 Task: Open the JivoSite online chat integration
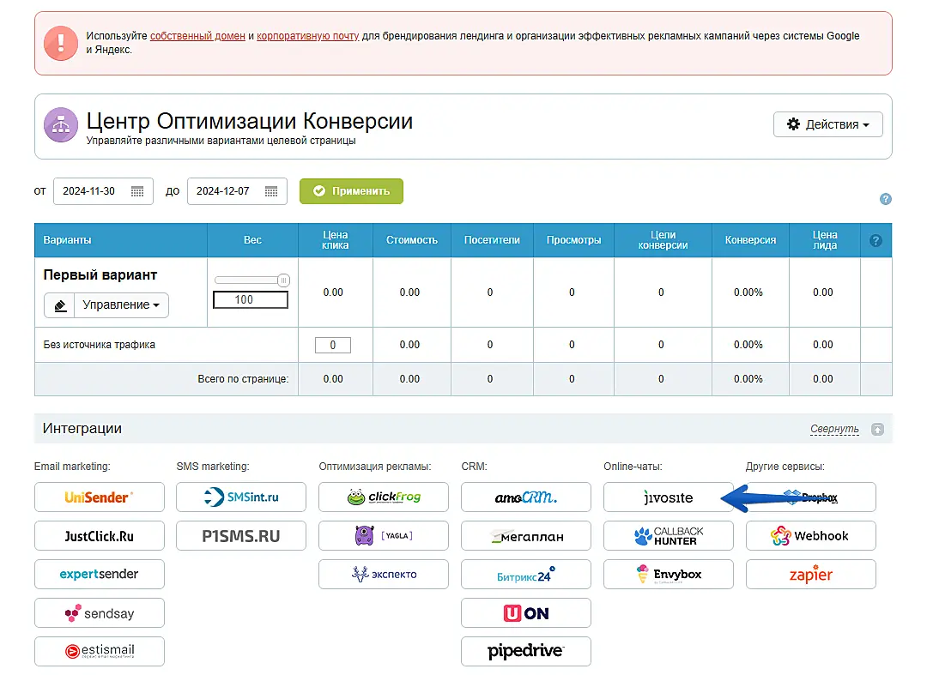coord(668,497)
